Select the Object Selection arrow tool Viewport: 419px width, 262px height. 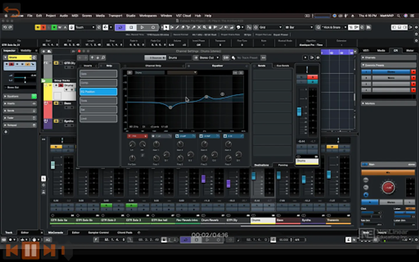[166, 27]
